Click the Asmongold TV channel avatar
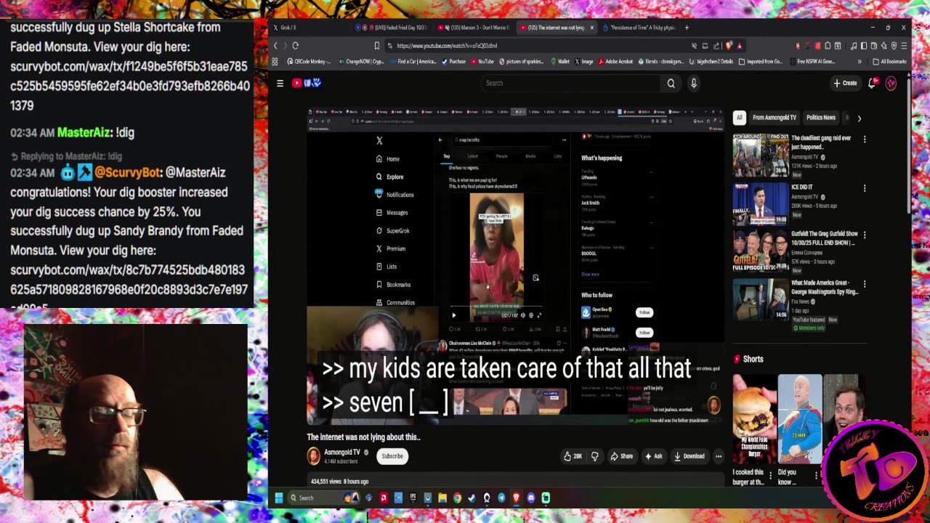The image size is (930, 523). pyautogui.click(x=313, y=456)
